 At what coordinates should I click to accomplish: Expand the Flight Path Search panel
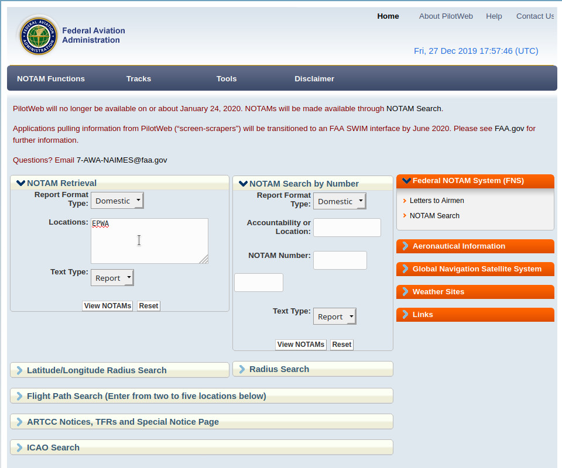[202, 395]
